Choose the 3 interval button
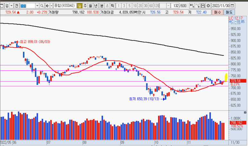248x146 pixels. (x=124, y=6)
